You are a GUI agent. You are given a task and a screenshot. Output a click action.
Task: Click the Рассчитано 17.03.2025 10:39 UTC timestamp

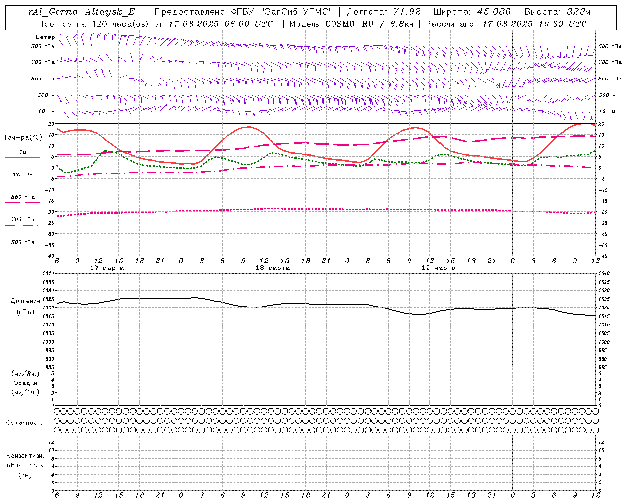[x=506, y=24]
